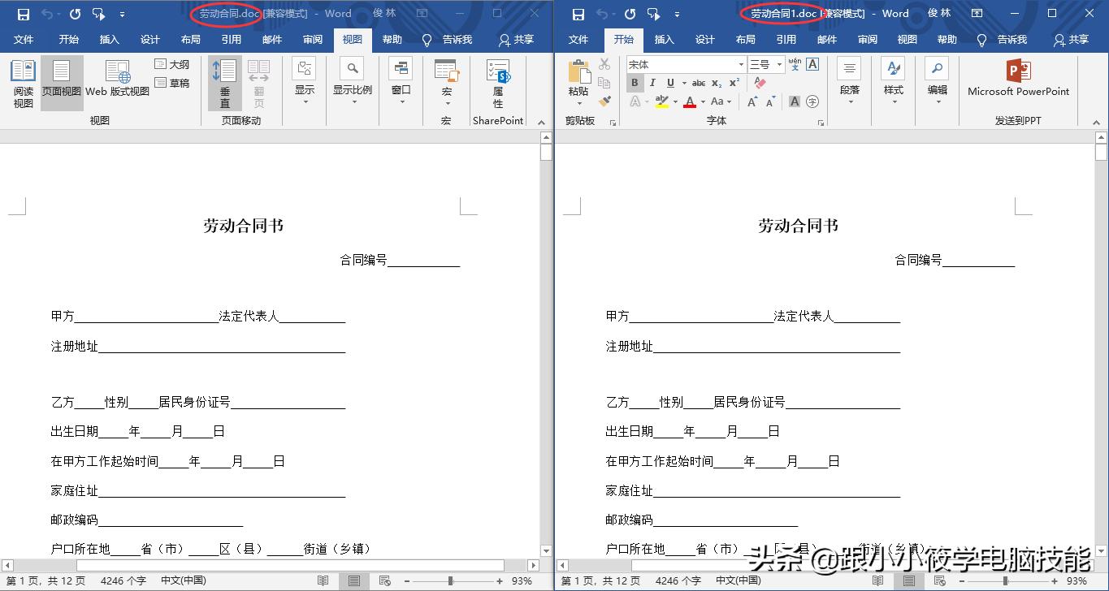Viewport: 1109px width, 591px height.
Task: Switch to the 插入 ribbon tab in left window
Action: tap(109, 40)
